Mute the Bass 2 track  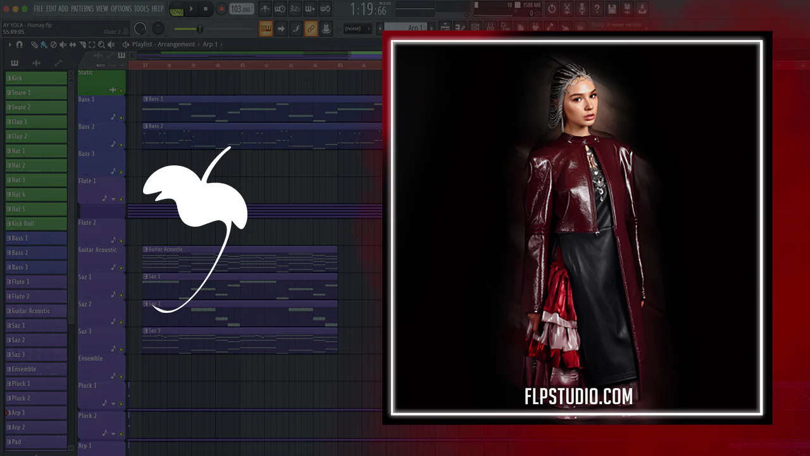[121, 146]
